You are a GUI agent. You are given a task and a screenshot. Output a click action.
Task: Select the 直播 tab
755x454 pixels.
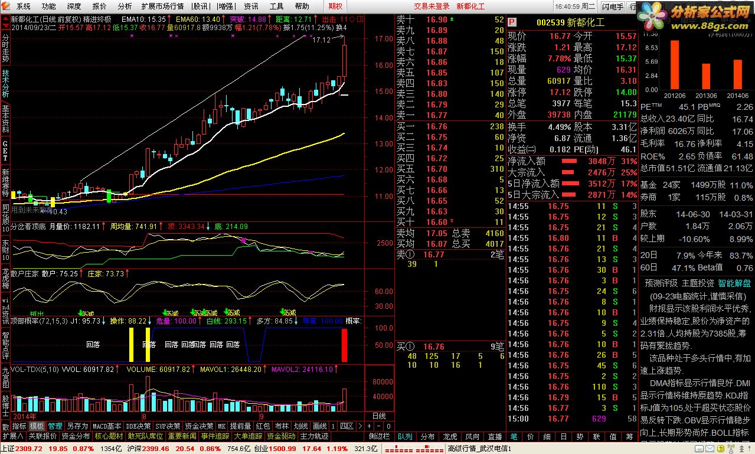click(495, 436)
